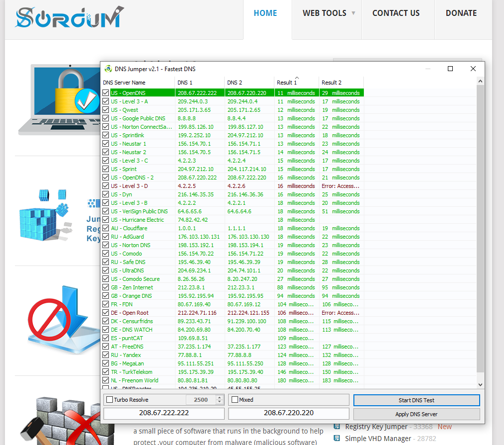Uncheck the US - Google Public DNS checkbox
Screen dimensions: 504x445
tap(105, 118)
